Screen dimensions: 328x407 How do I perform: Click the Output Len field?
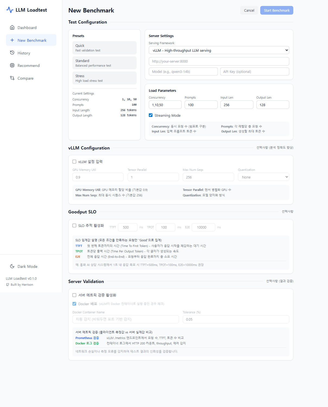tap(273, 105)
